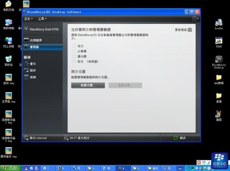Open the help question-mark dropdown
Viewport: 230px width, 171px height.
click(195, 19)
